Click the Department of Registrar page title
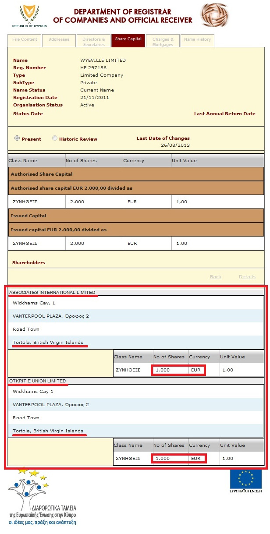 (122, 16)
